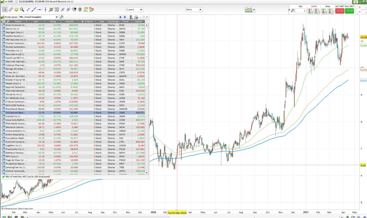The width and height of the screenshot is (367, 218).
Task: Select the Neuroderm Ltd (-) row
Action: 73,54
